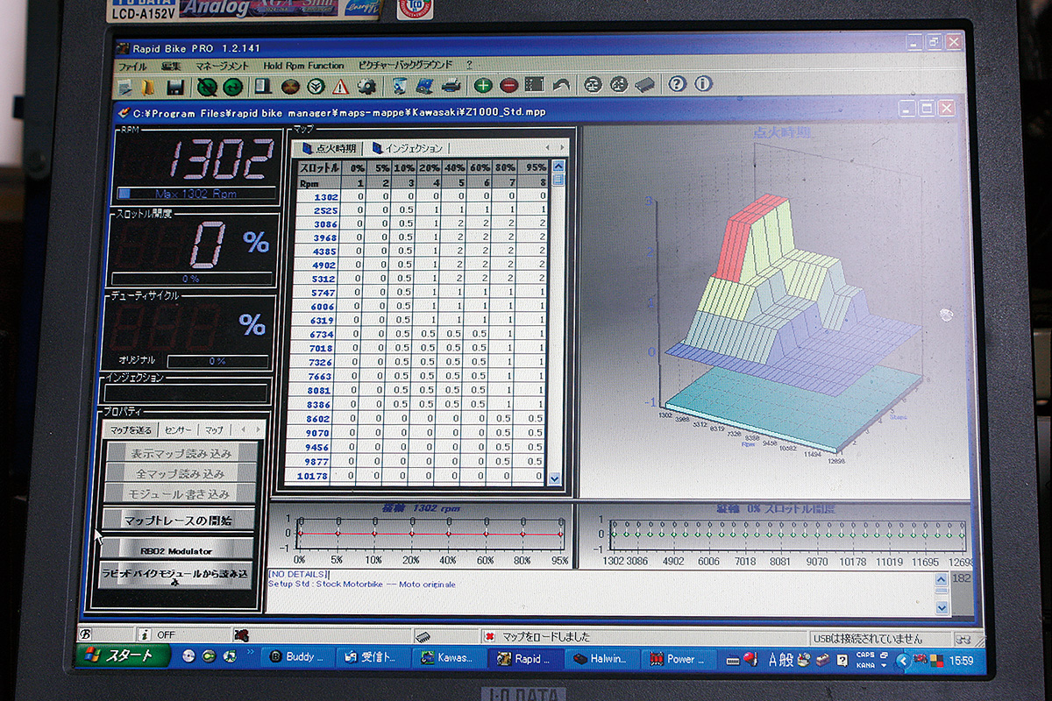Open settings with the gear icon
The width and height of the screenshot is (1052, 701).
[366, 86]
